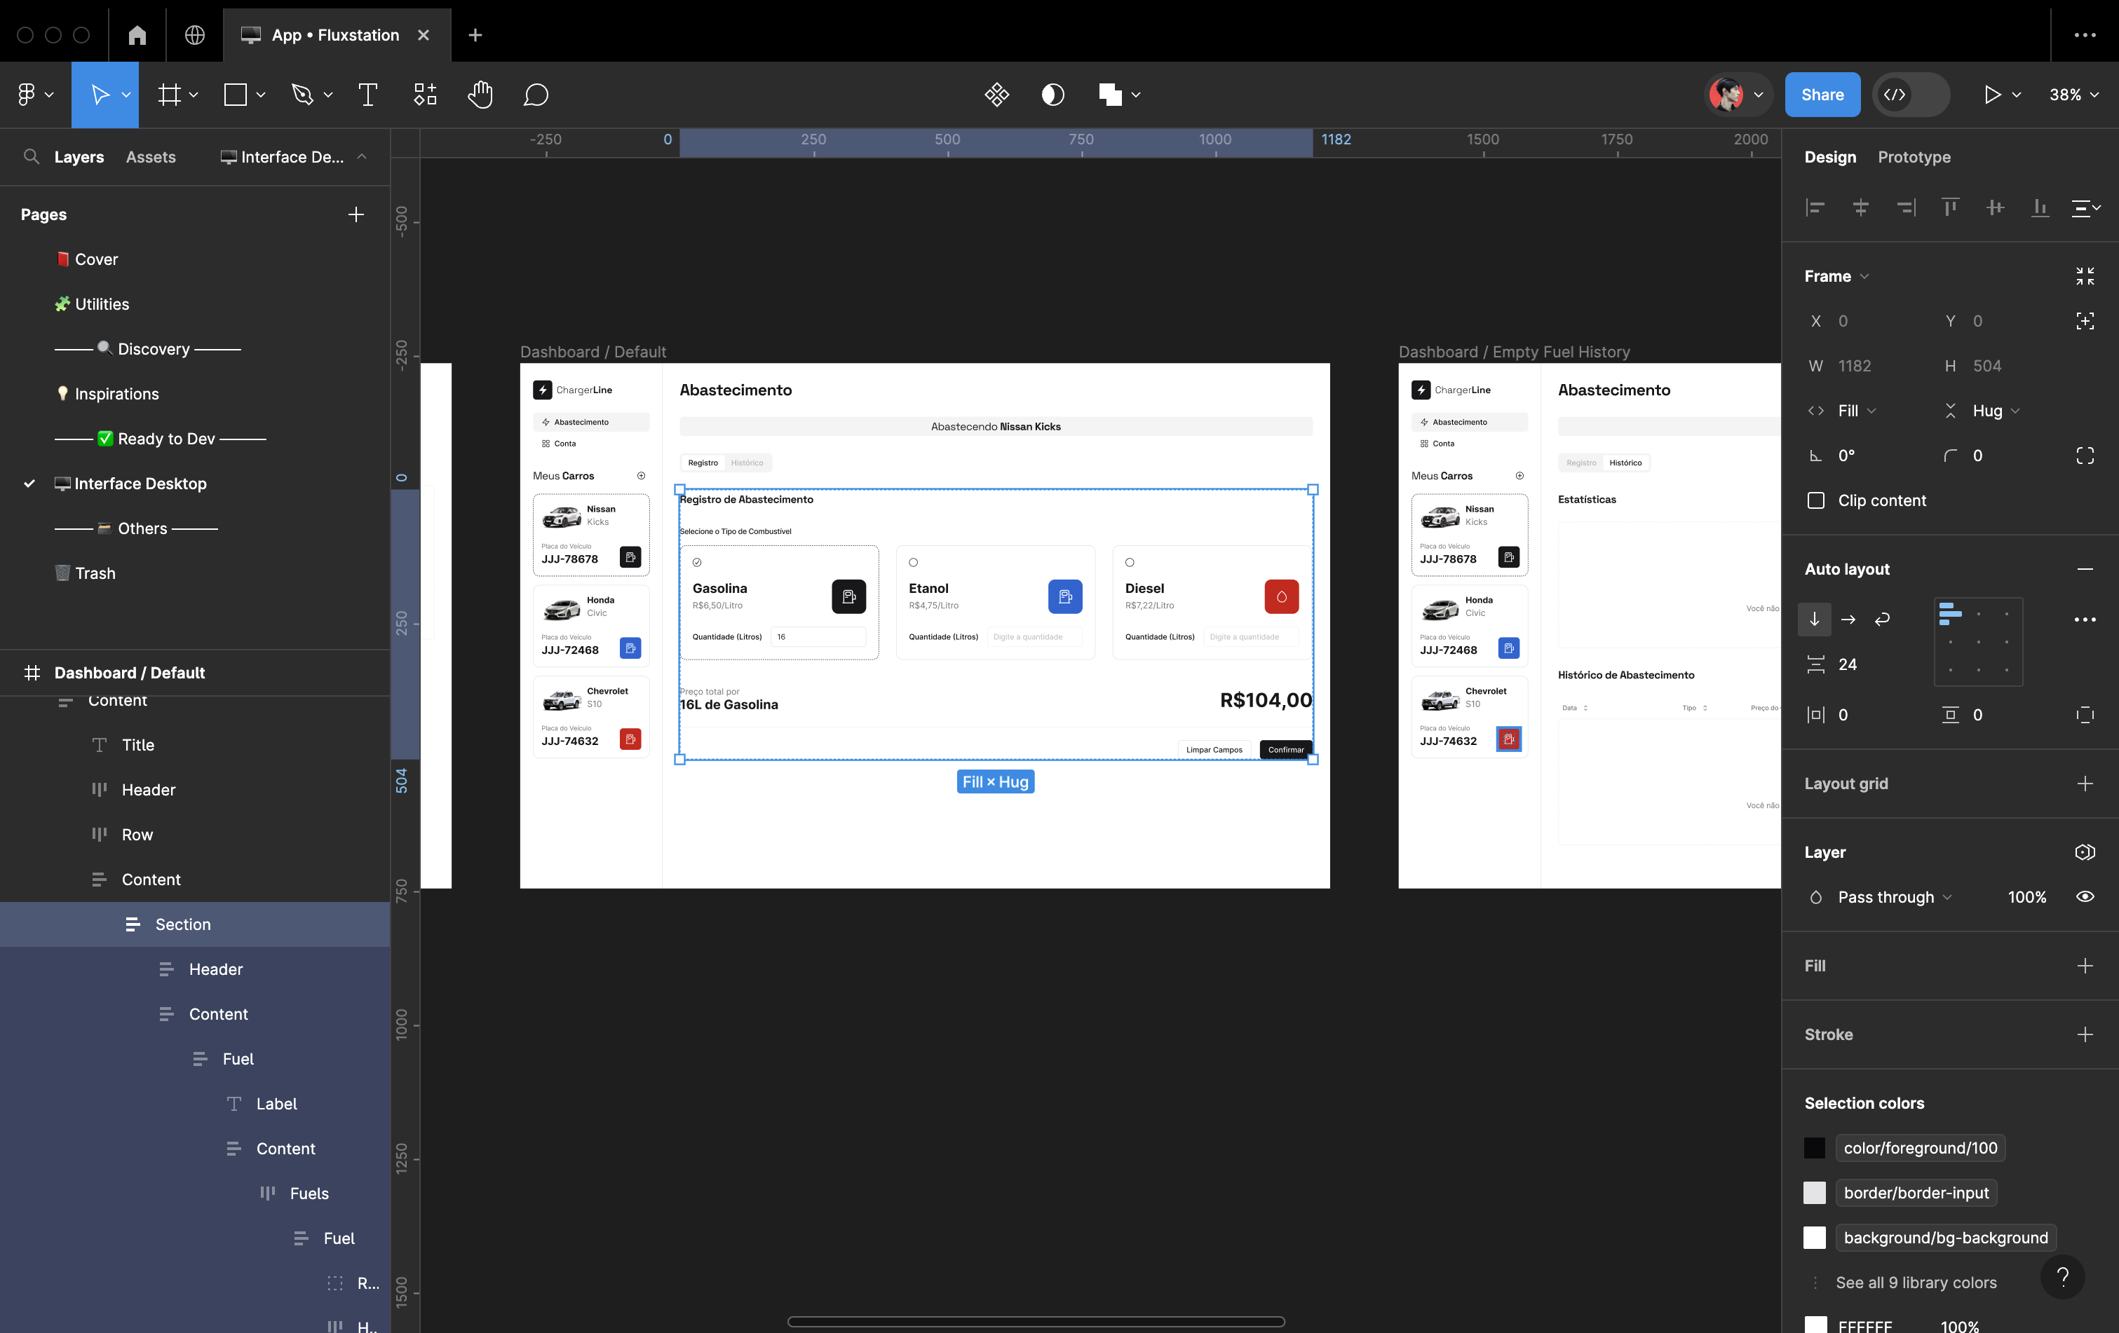Open auto layout advanced settings
Image resolution: width=2119 pixels, height=1333 pixels.
[x=2085, y=620]
